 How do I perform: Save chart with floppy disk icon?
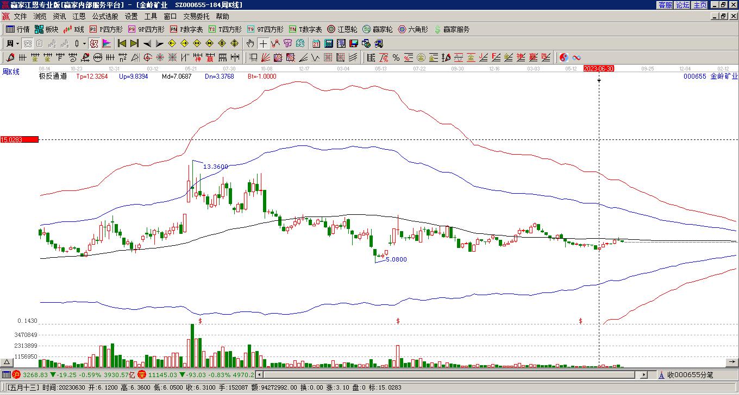[x=354, y=43]
